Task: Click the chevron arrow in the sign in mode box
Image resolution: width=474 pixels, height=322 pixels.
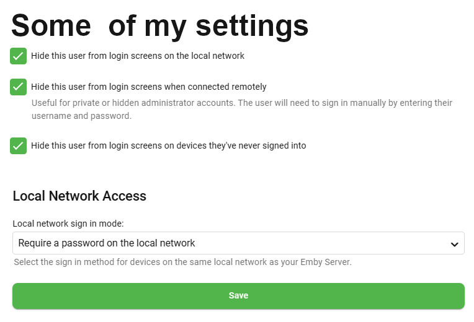Action: click(x=454, y=244)
